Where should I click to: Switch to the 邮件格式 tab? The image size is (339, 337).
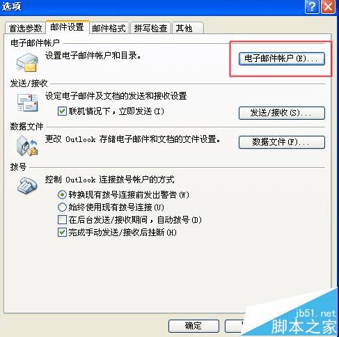click(x=109, y=29)
